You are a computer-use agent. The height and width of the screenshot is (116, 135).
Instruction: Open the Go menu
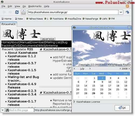click(24, 6)
